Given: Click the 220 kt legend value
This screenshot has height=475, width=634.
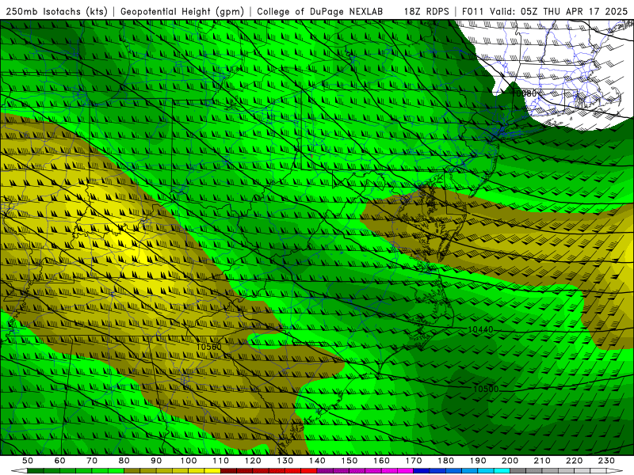Looking at the screenshot, I should click(x=575, y=461).
